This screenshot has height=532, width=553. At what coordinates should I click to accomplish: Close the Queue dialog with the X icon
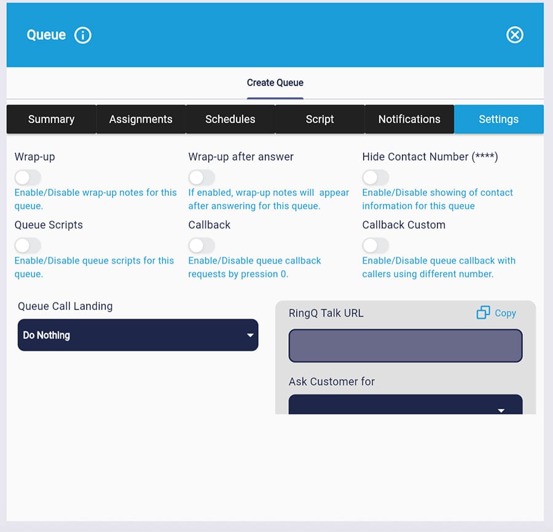pos(515,35)
